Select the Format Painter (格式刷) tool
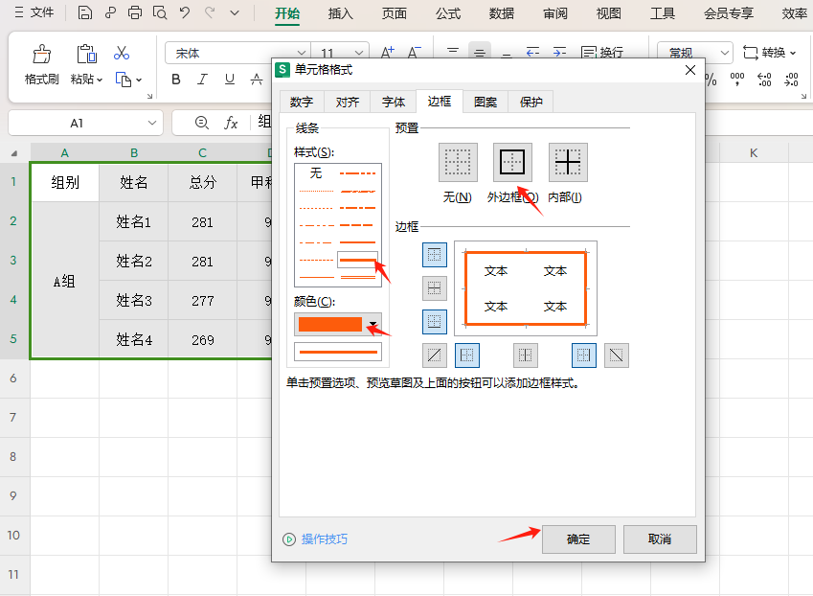 pyautogui.click(x=41, y=64)
